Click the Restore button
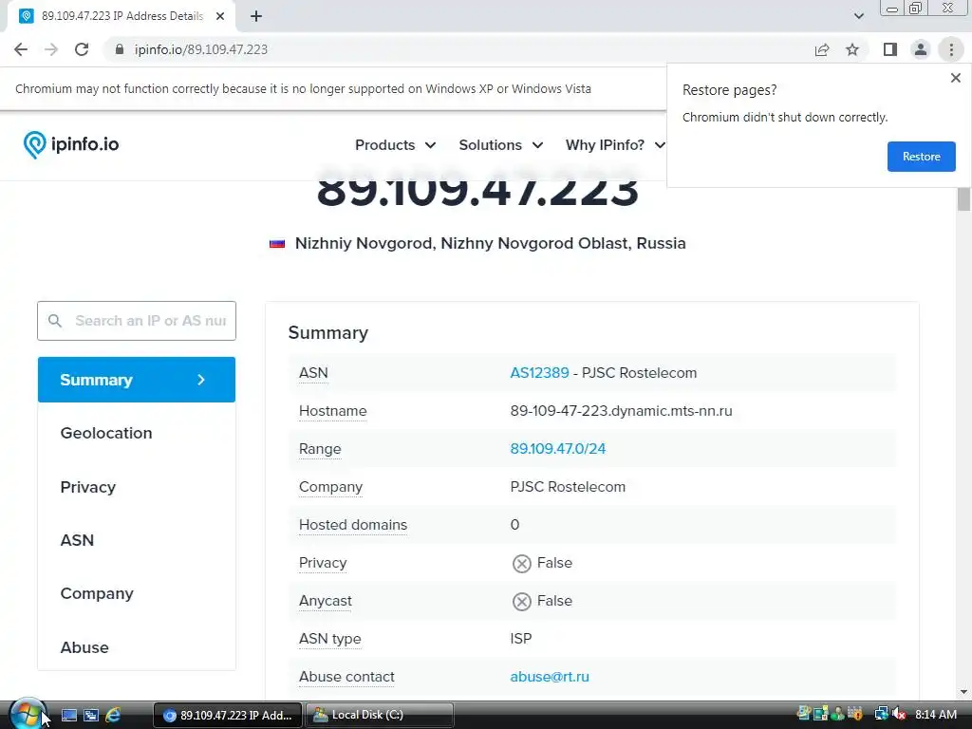This screenshot has width=972, height=729. [921, 157]
